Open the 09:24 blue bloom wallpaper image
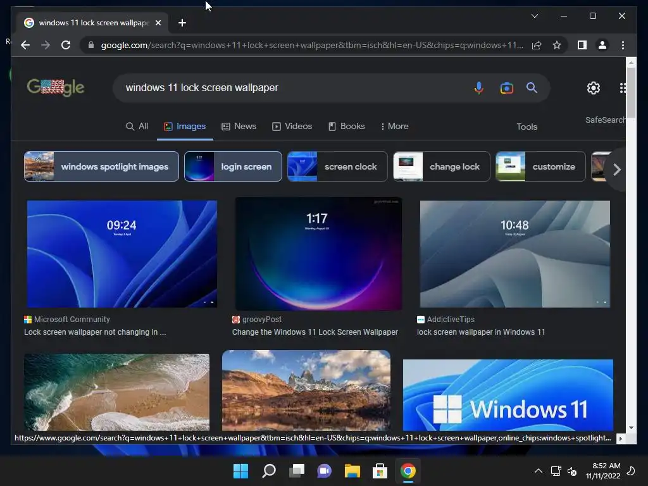 tap(122, 254)
